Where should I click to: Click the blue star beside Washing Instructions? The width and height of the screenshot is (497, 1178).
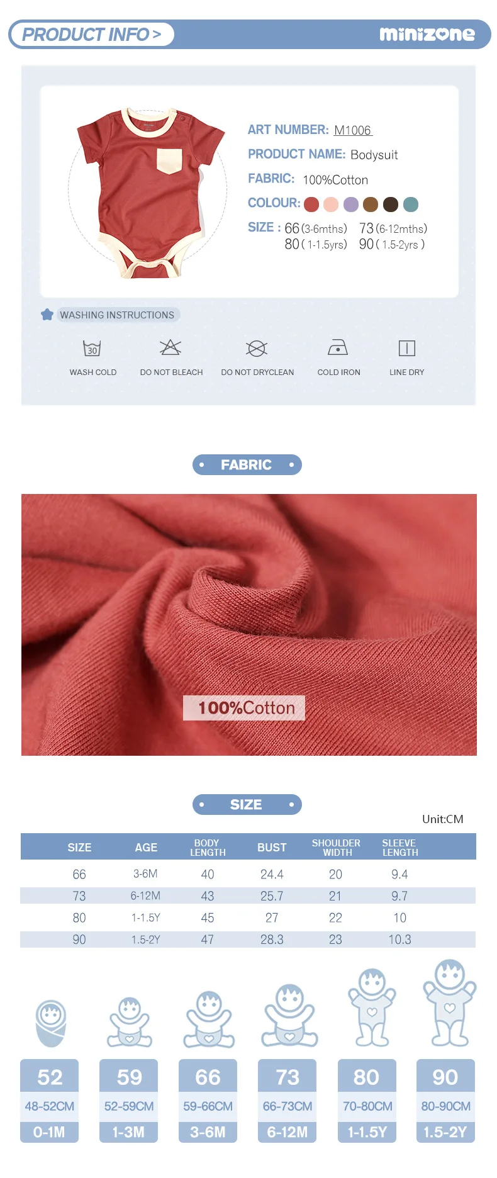click(47, 315)
